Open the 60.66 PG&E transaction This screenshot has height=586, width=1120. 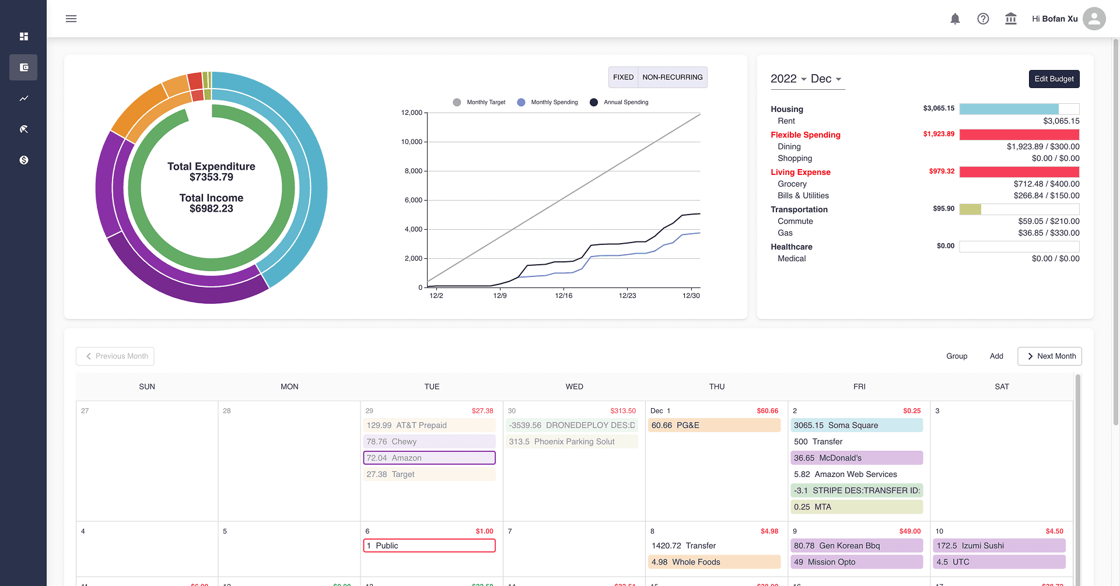click(x=715, y=425)
